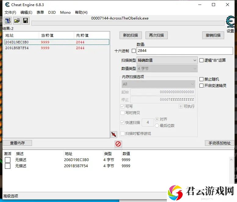Click the 数值 column header in address table

click(126, 154)
